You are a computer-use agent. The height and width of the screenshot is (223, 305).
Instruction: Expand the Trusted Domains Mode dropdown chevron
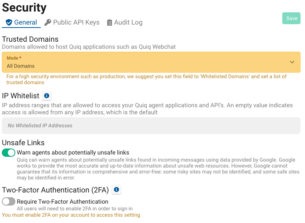292,62
